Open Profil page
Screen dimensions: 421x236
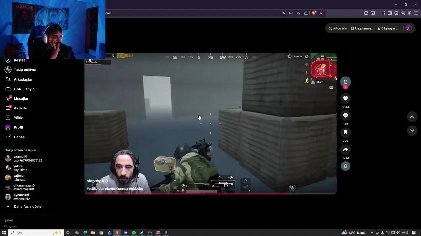(x=14, y=128)
